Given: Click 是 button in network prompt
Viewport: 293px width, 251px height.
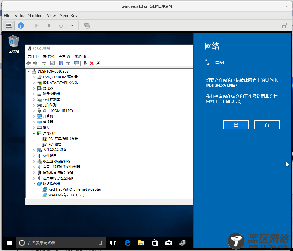Looking at the screenshot, I should pos(236,125).
